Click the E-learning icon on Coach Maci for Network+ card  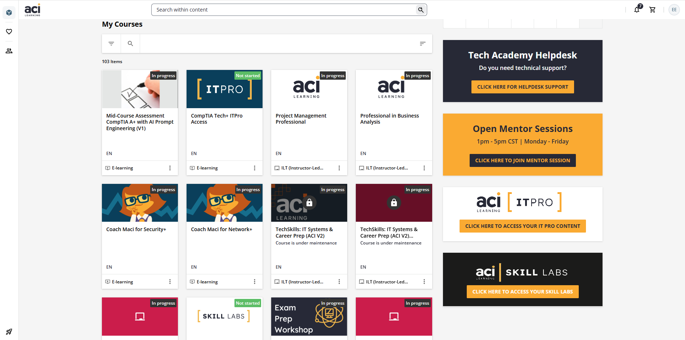(x=192, y=282)
